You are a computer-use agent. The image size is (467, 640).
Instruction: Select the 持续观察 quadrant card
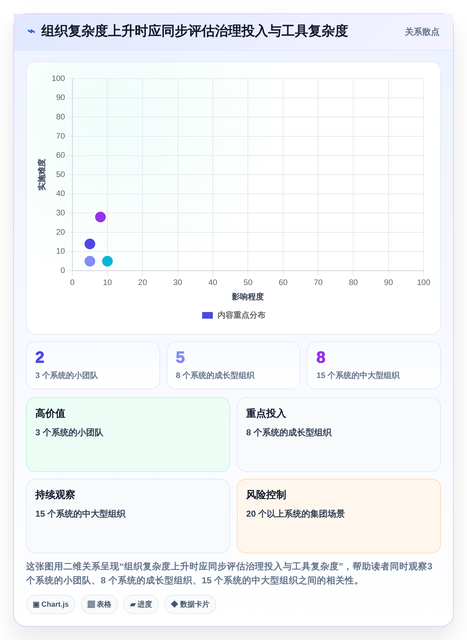[x=128, y=516]
